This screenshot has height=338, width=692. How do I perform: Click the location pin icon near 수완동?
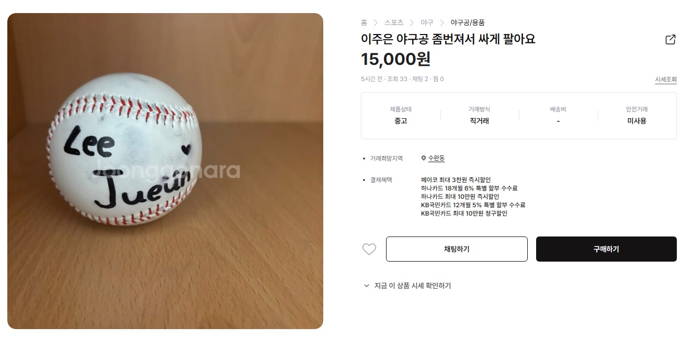(424, 158)
